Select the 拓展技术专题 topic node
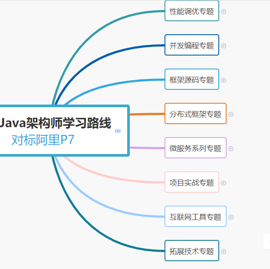Screen dimensions: 270x269 (x=192, y=250)
